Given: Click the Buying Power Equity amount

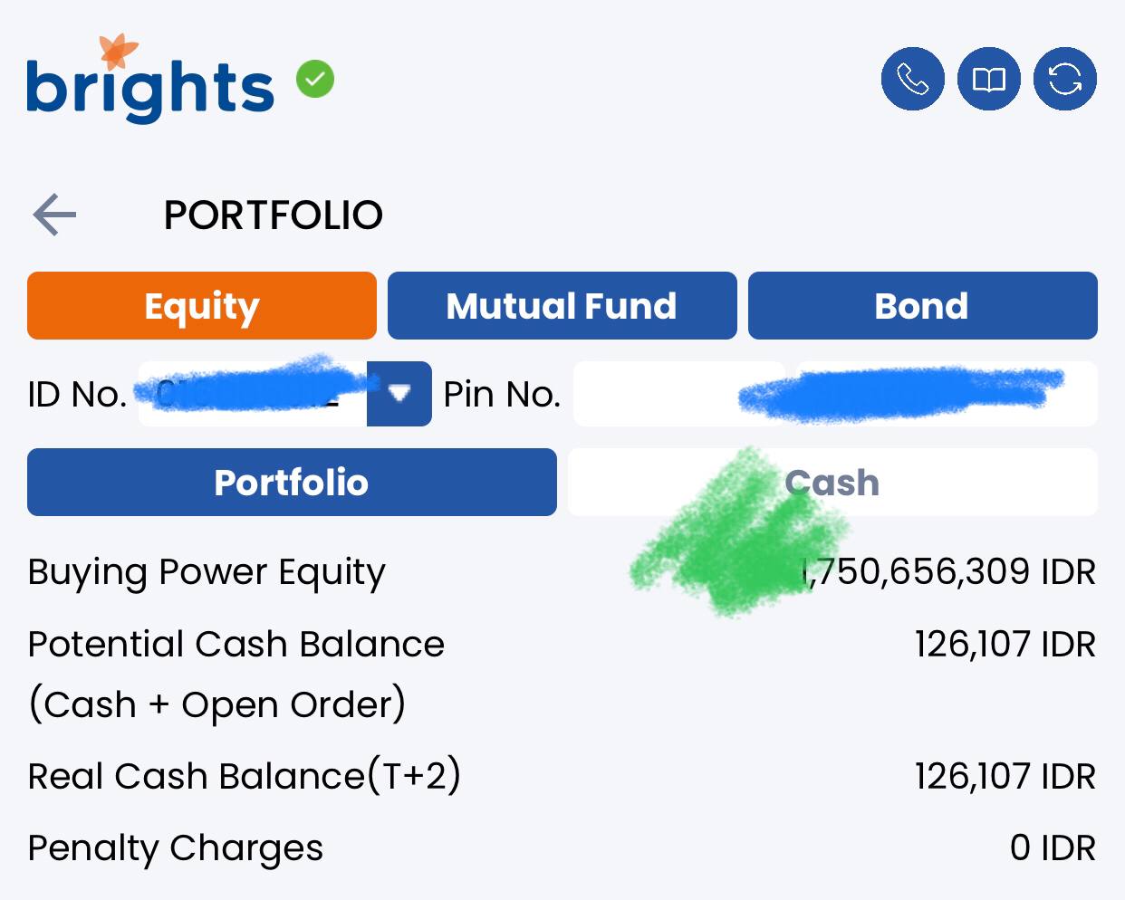Looking at the screenshot, I should [949, 572].
